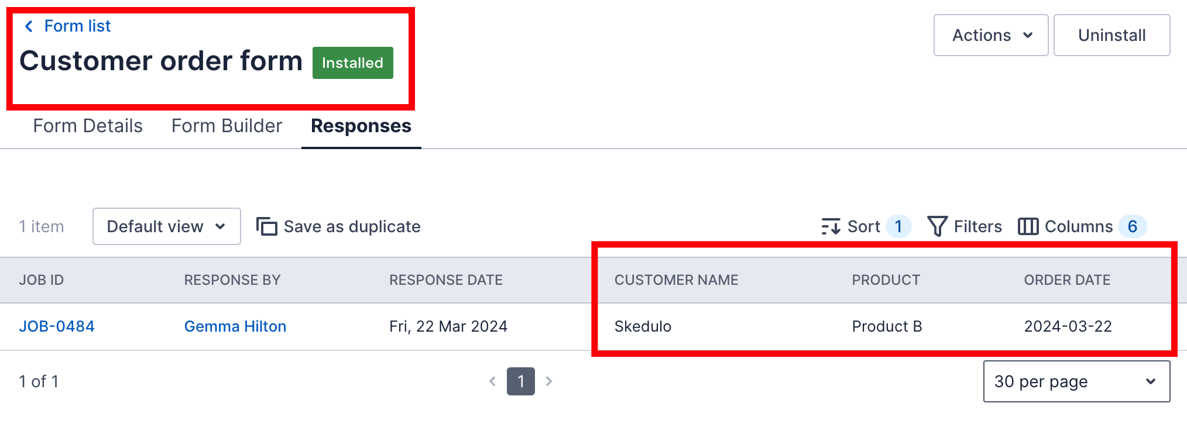Click the previous page arrow
The image size is (1187, 441).
pos(492,381)
